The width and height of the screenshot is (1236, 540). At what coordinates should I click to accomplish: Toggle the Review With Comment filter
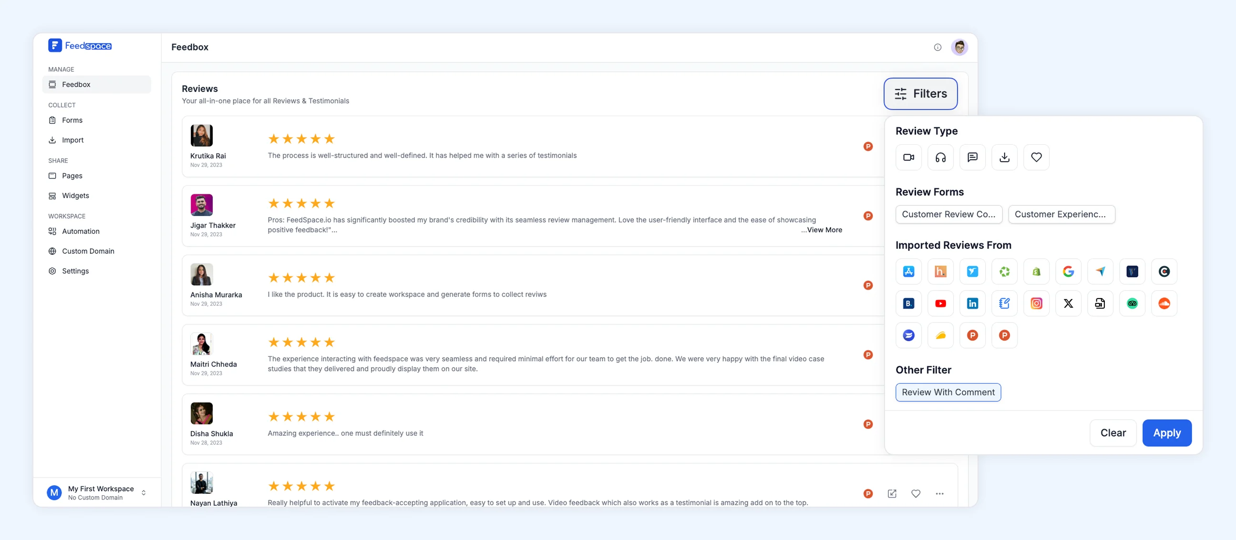[x=948, y=392]
